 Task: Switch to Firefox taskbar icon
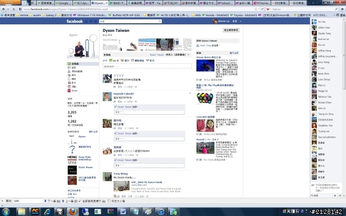coord(72,212)
